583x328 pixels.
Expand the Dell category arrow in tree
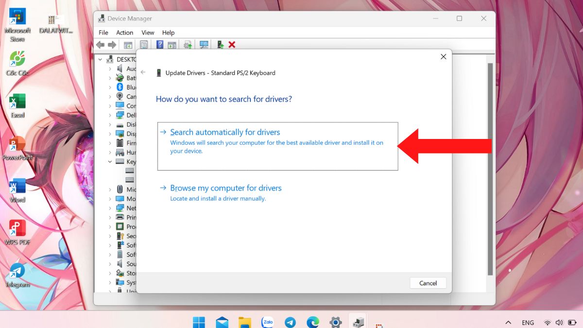110,115
